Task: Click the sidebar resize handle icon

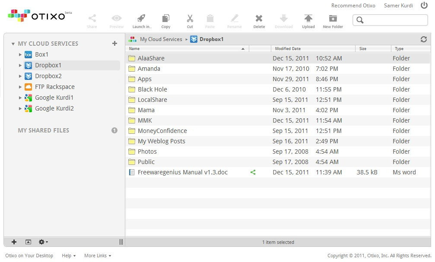Action: [x=121, y=242]
